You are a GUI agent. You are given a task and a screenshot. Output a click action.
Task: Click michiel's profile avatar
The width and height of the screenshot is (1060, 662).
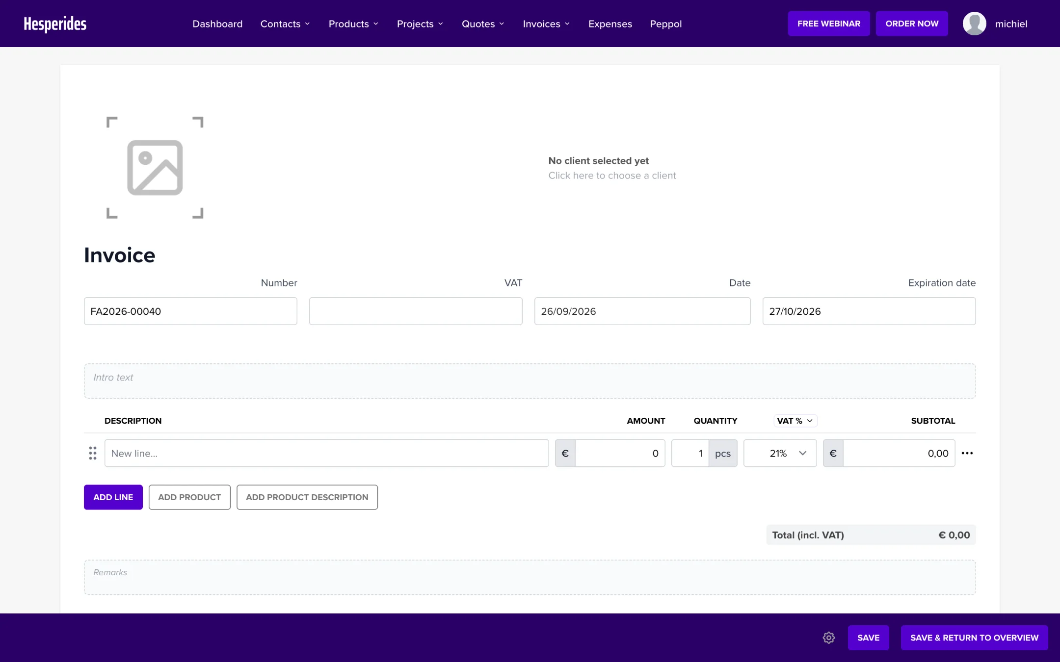pyautogui.click(x=975, y=24)
